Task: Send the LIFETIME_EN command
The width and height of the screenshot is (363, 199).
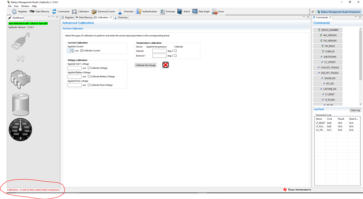Action: 328,89
